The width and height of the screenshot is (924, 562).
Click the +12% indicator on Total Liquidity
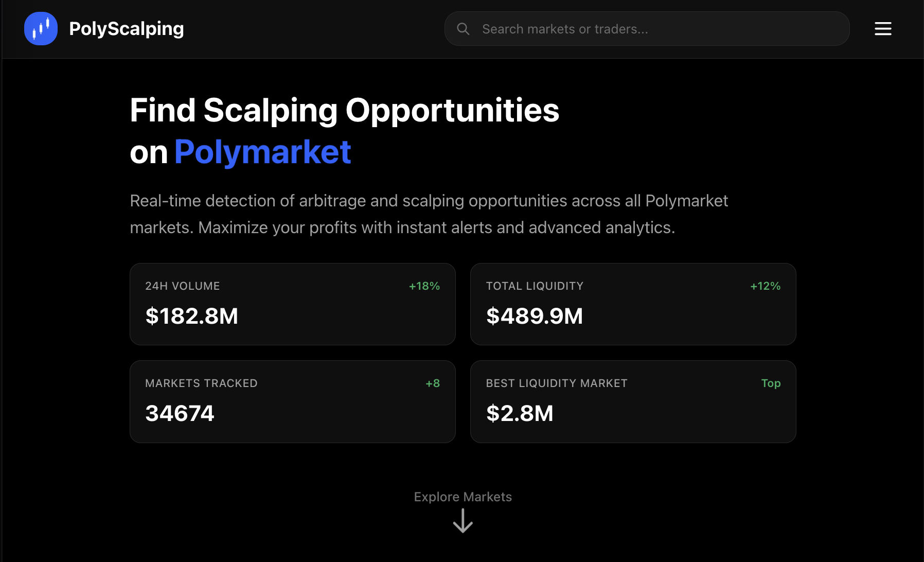click(x=765, y=286)
